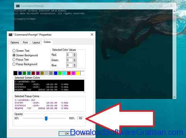Click Command Prompt scrollbar up arrow

pos(174,11)
